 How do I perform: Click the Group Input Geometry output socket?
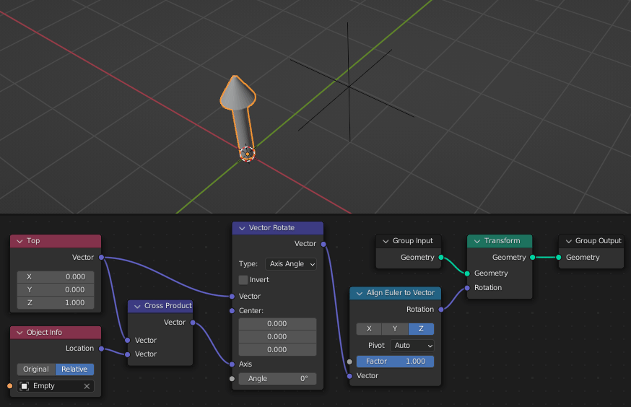[441, 258]
